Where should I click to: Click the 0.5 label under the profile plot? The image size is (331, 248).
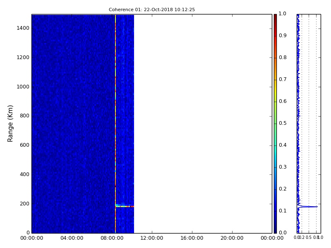click(309, 237)
